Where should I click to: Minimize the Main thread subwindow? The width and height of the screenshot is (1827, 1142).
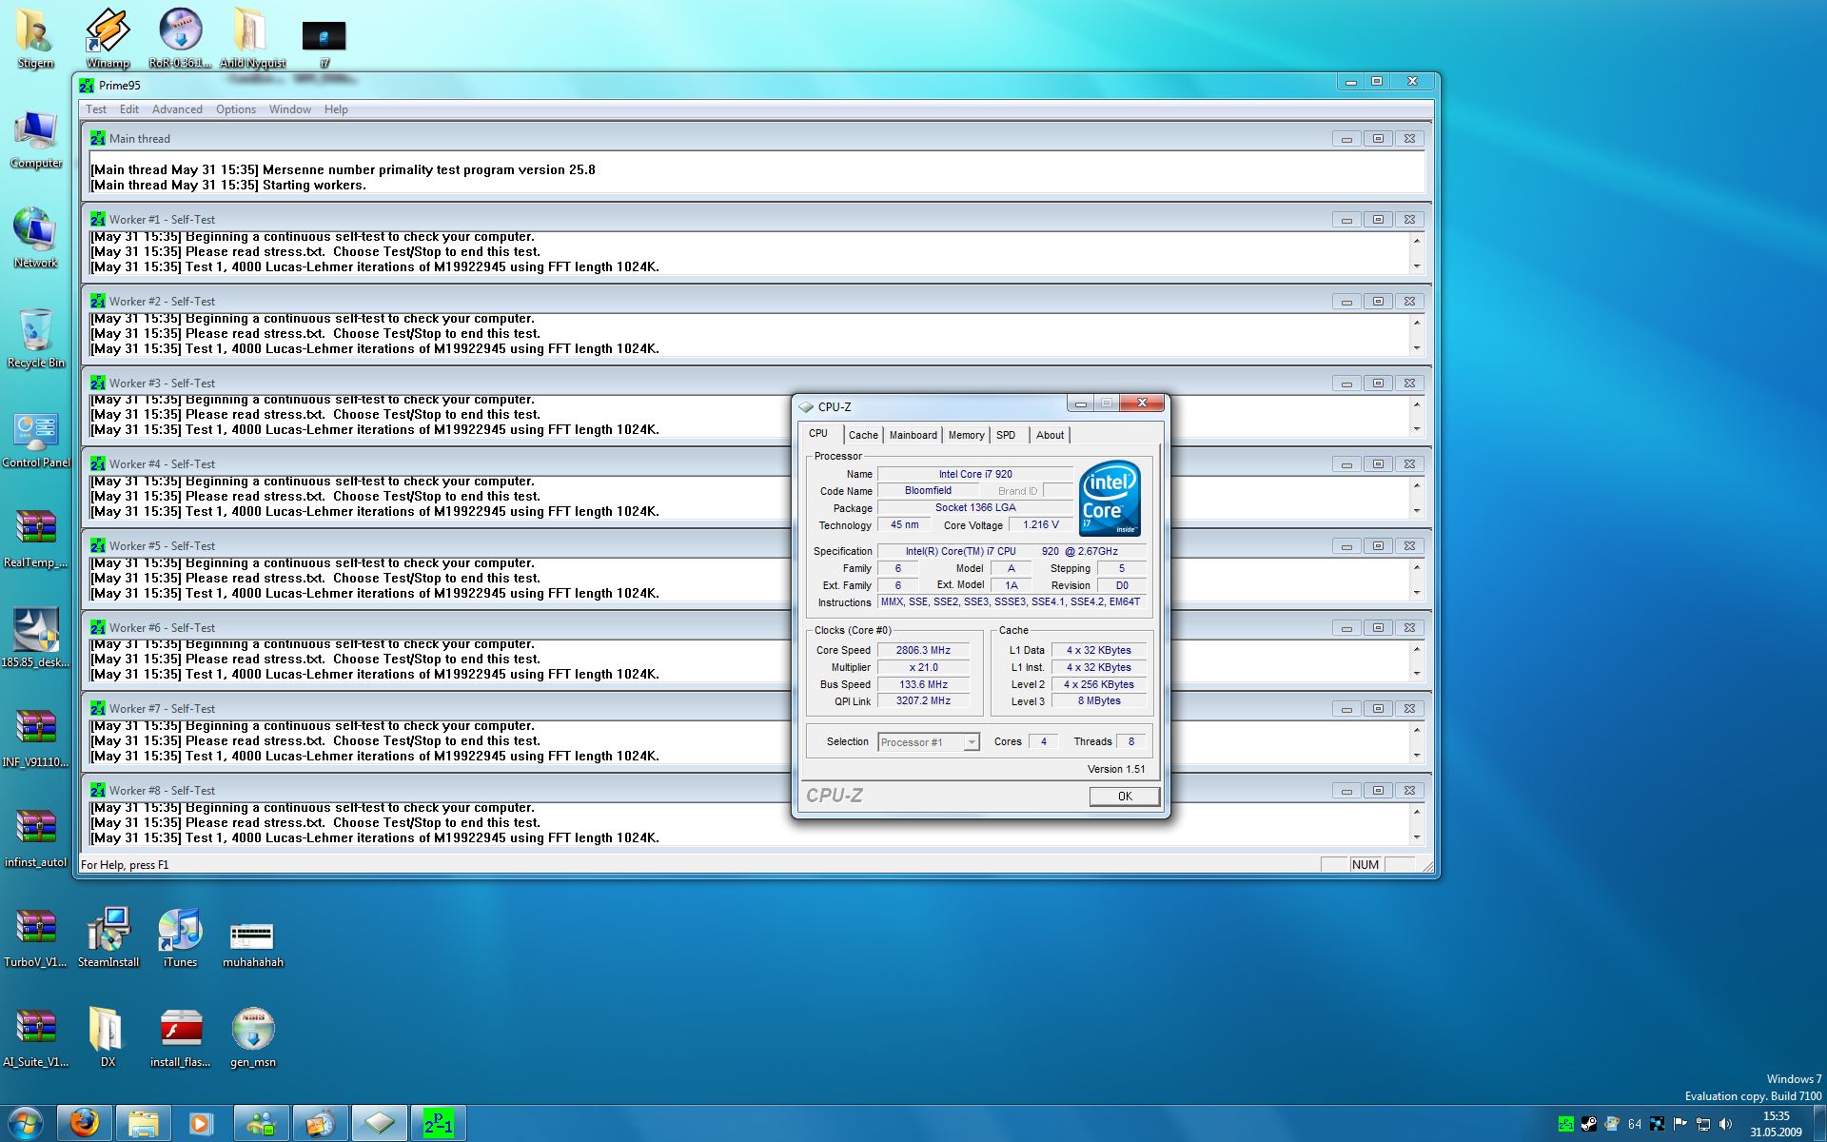point(1346,139)
